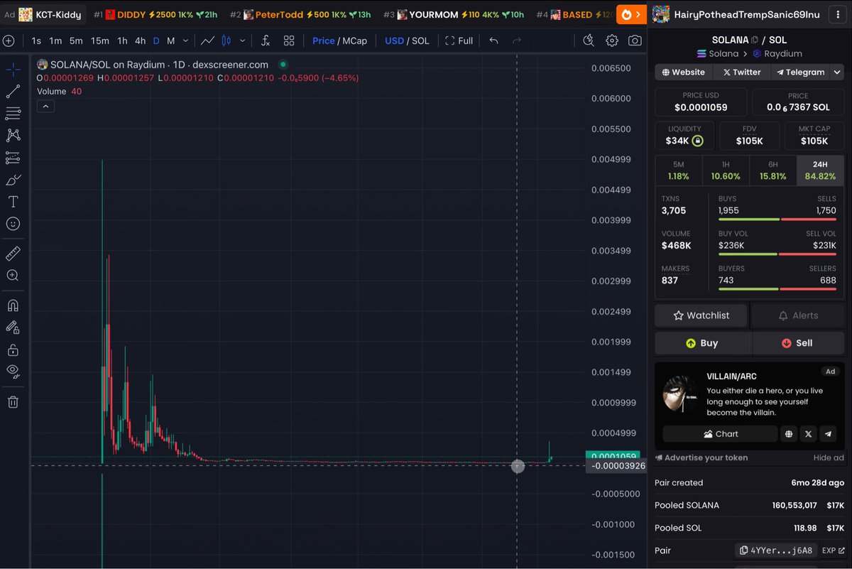Open pair EXP explorer link
The height and width of the screenshot is (569, 852).
(x=833, y=551)
